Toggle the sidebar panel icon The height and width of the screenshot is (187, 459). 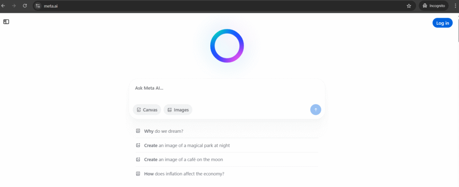coord(6,21)
